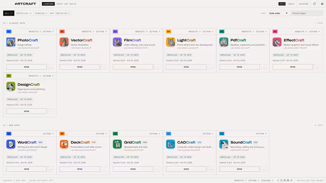
Task: Open the X (Twitter) social icon in footer
Action: pyautogui.click(x=278, y=180)
